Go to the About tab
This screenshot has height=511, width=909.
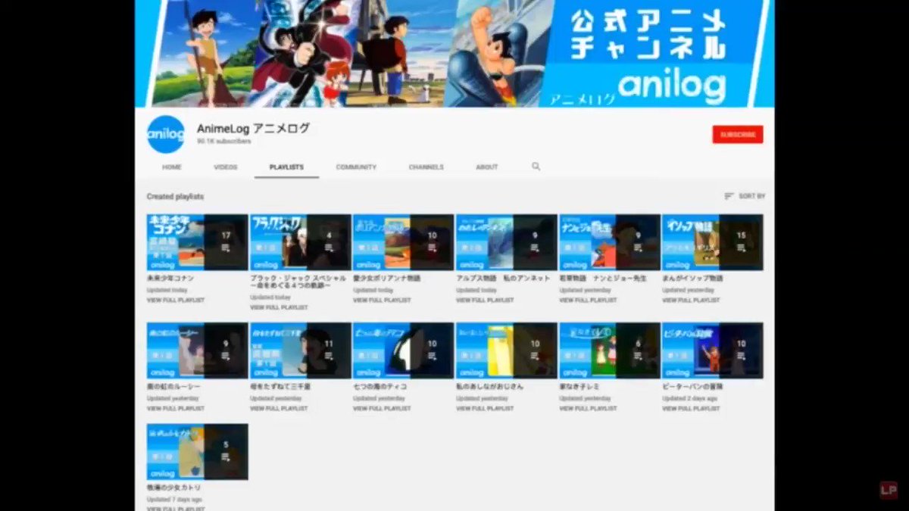click(x=487, y=167)
